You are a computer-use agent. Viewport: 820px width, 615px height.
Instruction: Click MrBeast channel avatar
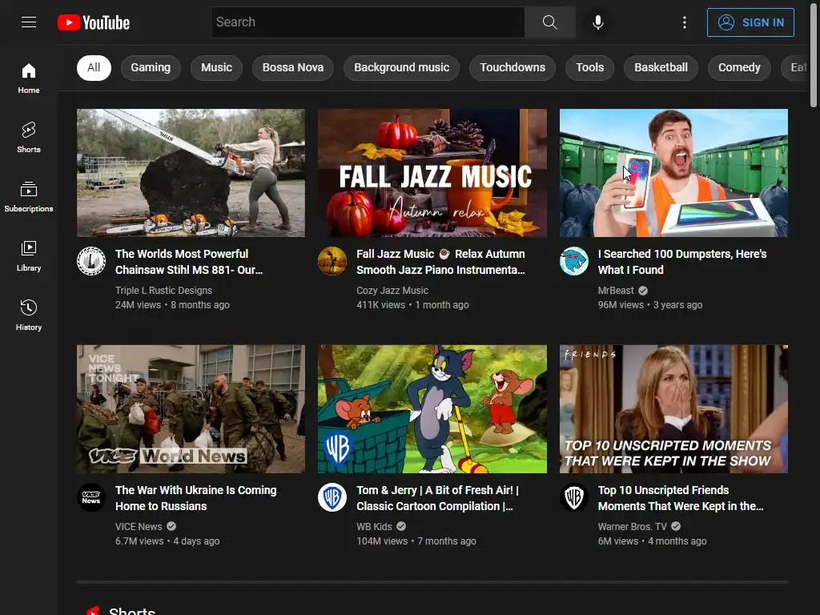click(573, 261)
